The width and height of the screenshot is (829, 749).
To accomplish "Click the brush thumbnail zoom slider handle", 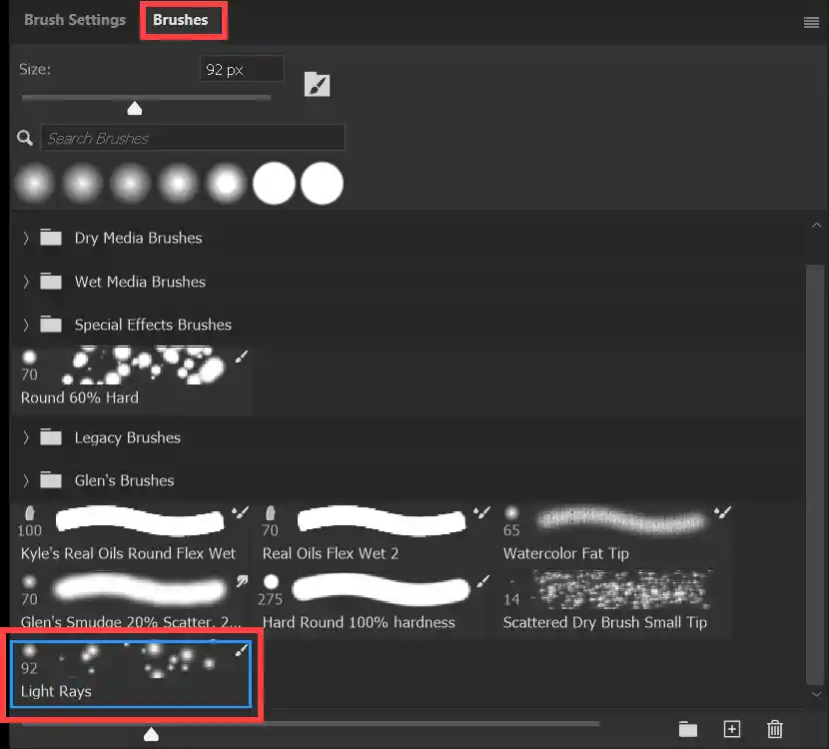I will coord(151,735).
